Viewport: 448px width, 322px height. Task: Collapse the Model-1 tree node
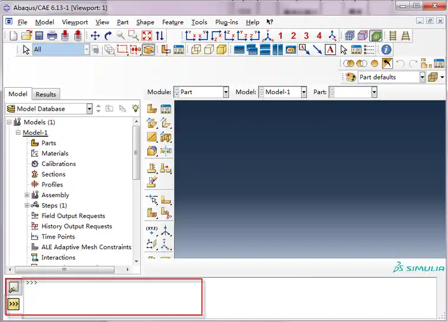[18, 132]
